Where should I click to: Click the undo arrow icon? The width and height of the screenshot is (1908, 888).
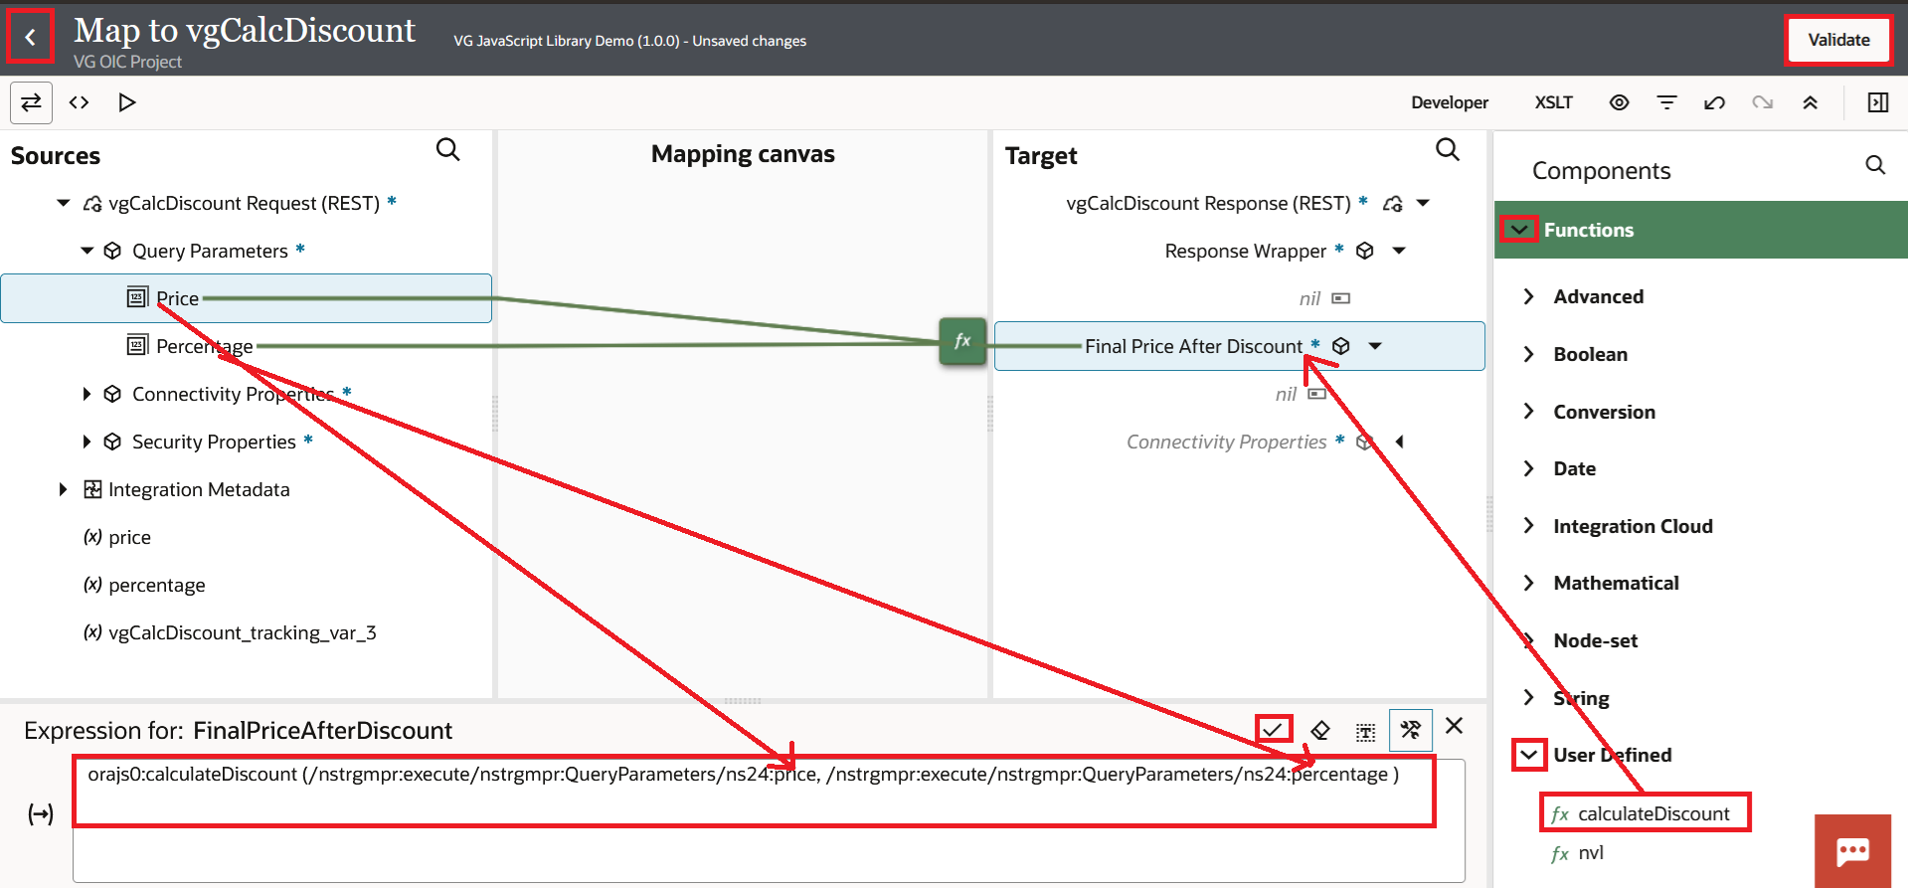1714,102
